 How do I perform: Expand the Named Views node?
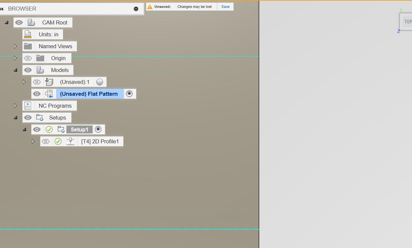tap(15, 46)
